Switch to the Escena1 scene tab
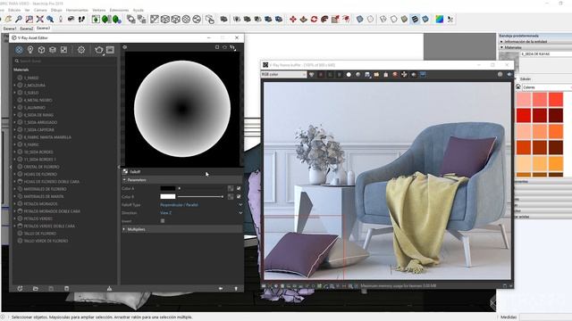 (x=10, y=29)
